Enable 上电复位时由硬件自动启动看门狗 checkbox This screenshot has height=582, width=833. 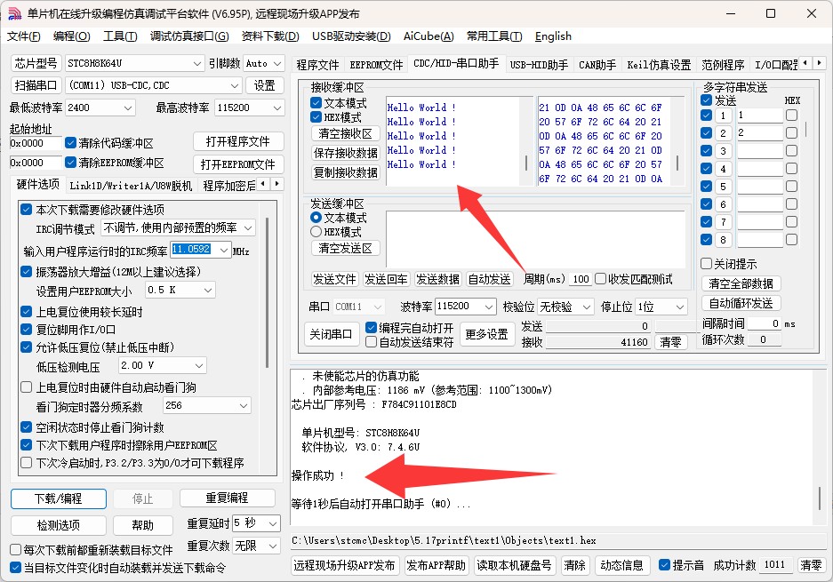[26, 387]
